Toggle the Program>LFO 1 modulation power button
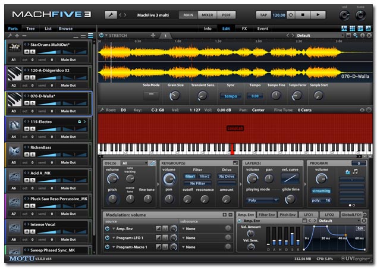377x270 pixels. (107, 238)
